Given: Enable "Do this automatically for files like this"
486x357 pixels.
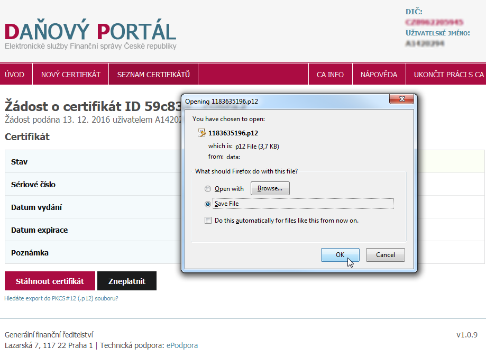Looking at the screenshot, I should coord(208,220).
